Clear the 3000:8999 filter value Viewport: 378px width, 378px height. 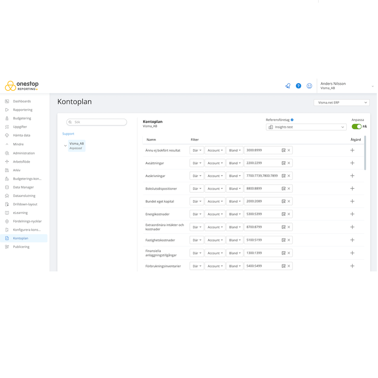coord(289,150)
